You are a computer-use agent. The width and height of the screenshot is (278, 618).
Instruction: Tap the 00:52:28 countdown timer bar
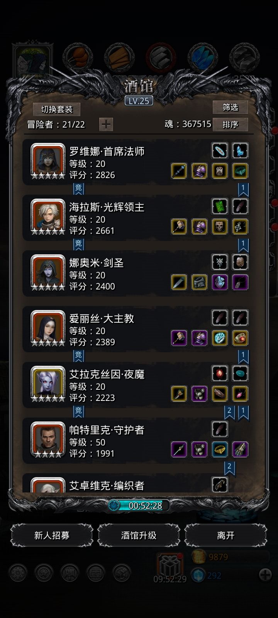tap(139, 505)
